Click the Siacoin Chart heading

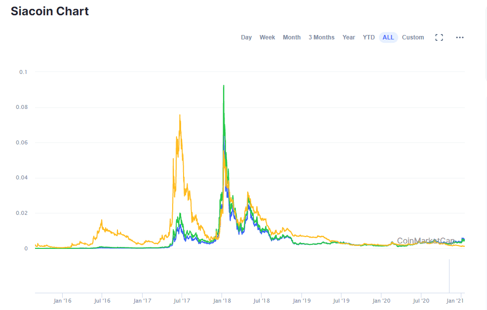click(x=50, y=11)
